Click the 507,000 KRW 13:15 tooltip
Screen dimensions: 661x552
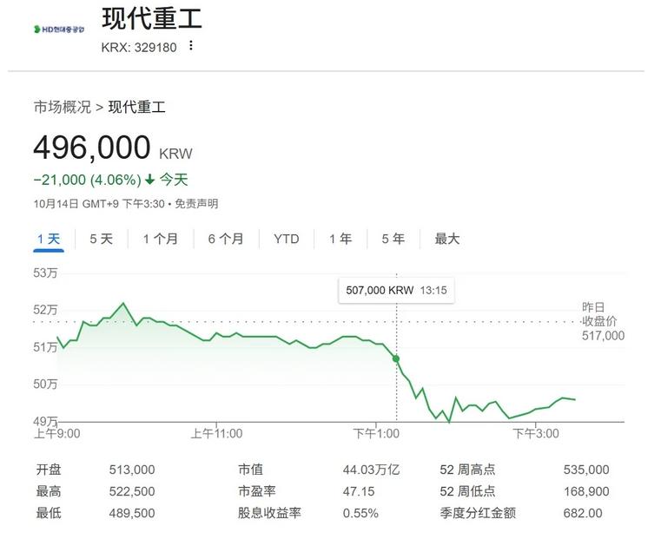click(396, 290)
